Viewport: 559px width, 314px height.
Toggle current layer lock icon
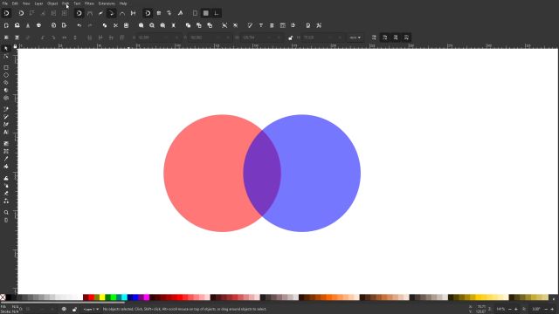(74, 310)
